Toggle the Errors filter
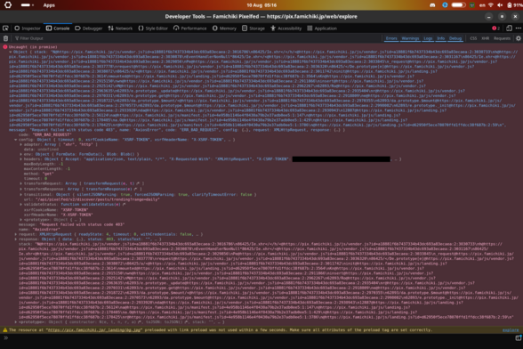The image size is (523, 349). click(391, 38)
